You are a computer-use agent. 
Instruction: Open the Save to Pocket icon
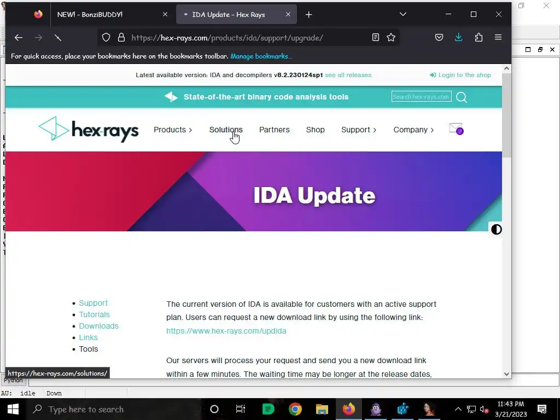(x=439, y=37)
